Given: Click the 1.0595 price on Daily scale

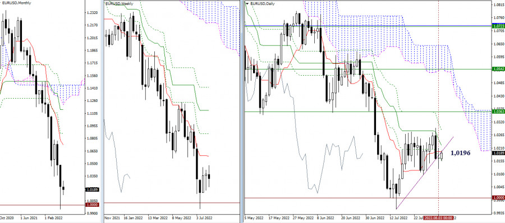Looking at the screenshot, I should 498,57.
